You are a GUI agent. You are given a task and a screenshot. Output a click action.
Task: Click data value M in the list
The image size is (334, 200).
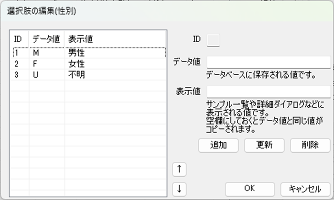36,53
